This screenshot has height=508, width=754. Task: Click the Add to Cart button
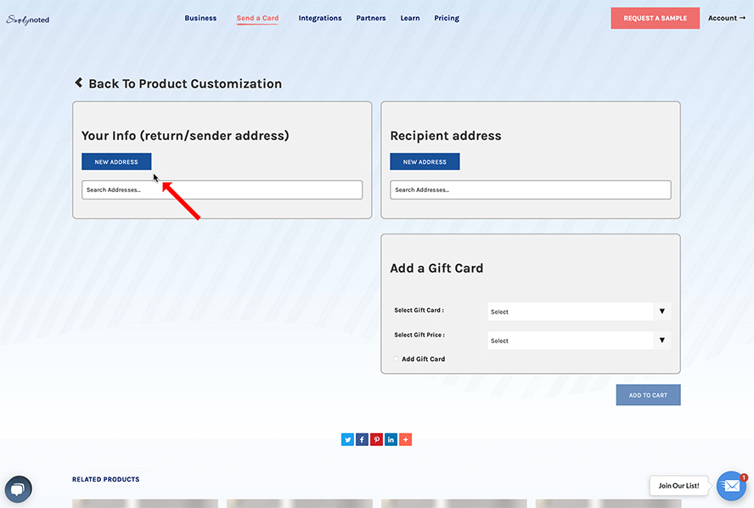tap(648, 395)
